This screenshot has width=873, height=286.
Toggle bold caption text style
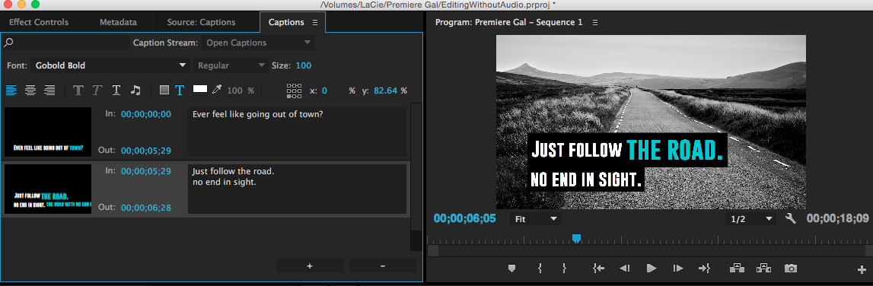(78, 91)
